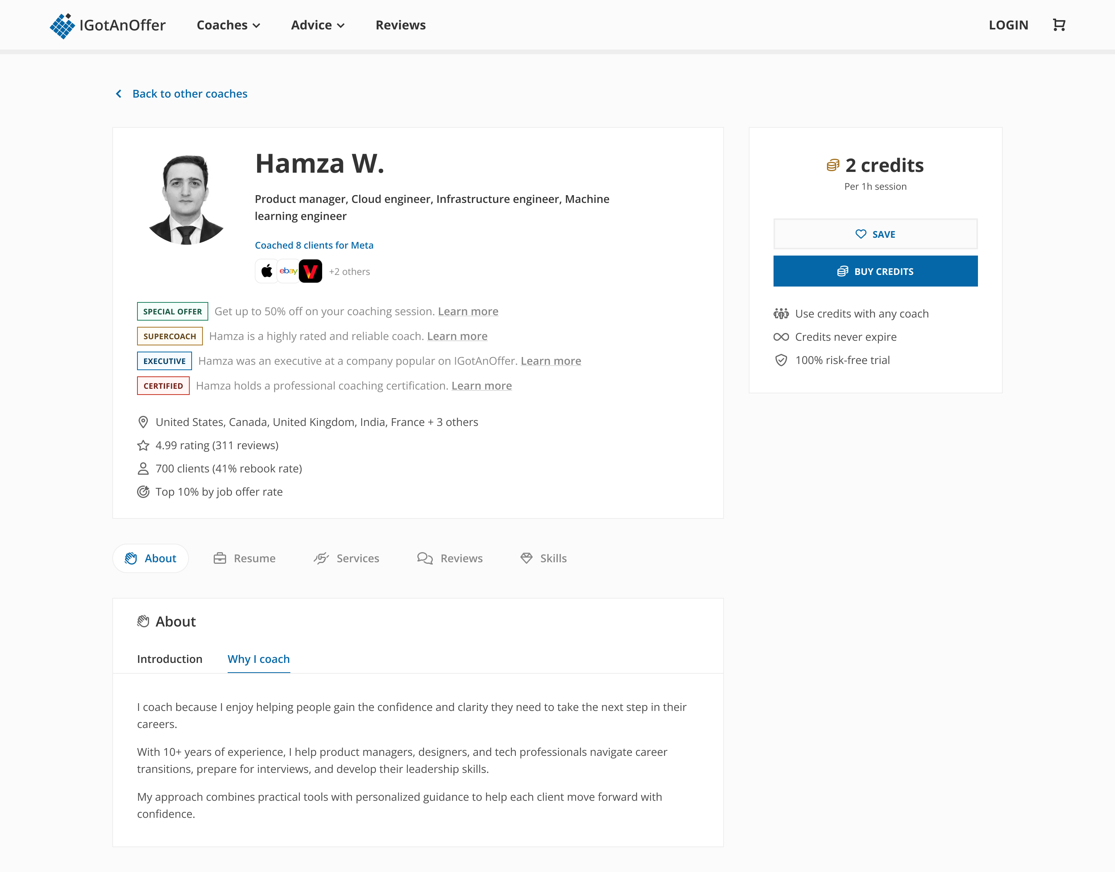1115x872 pixels.
Task: Learn more about Certified badge
Action: coord(482,386)
